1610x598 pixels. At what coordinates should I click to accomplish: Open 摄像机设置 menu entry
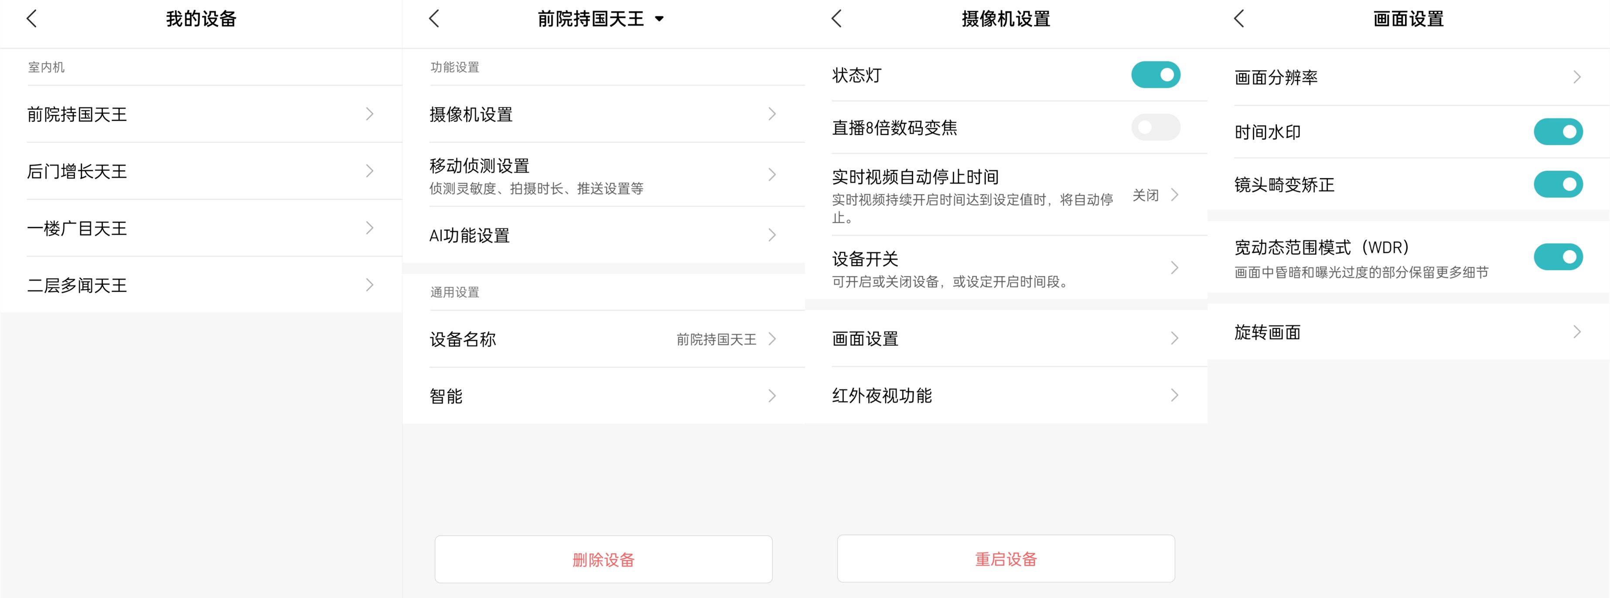click(x=604, y=114)
